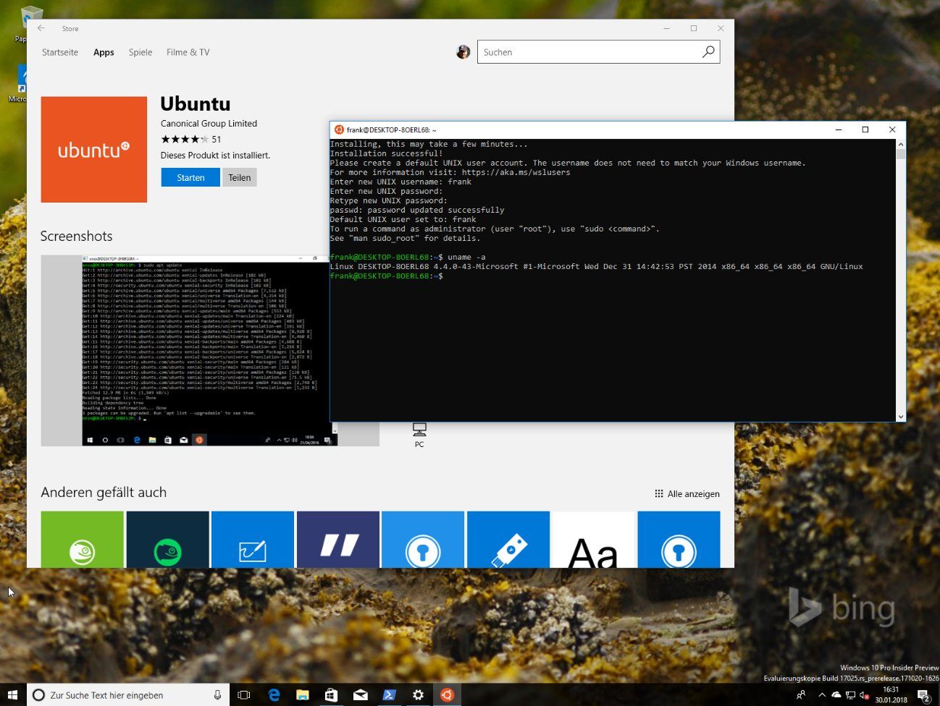Go to the Startseite tab

tap(60, 52)
